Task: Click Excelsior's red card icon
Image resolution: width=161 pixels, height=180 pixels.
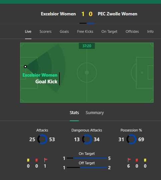Action: [x=36, y=160]
